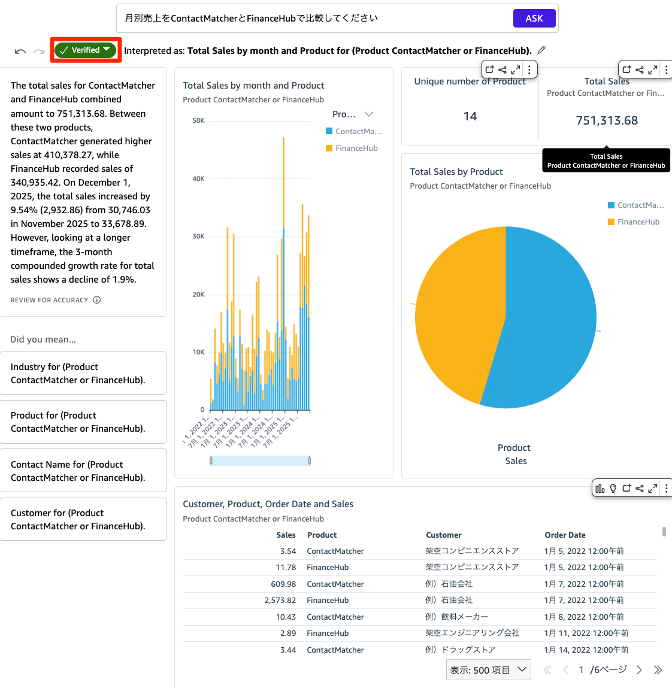Click the pencil icon to edit the interpretation

tap(541, 50)
